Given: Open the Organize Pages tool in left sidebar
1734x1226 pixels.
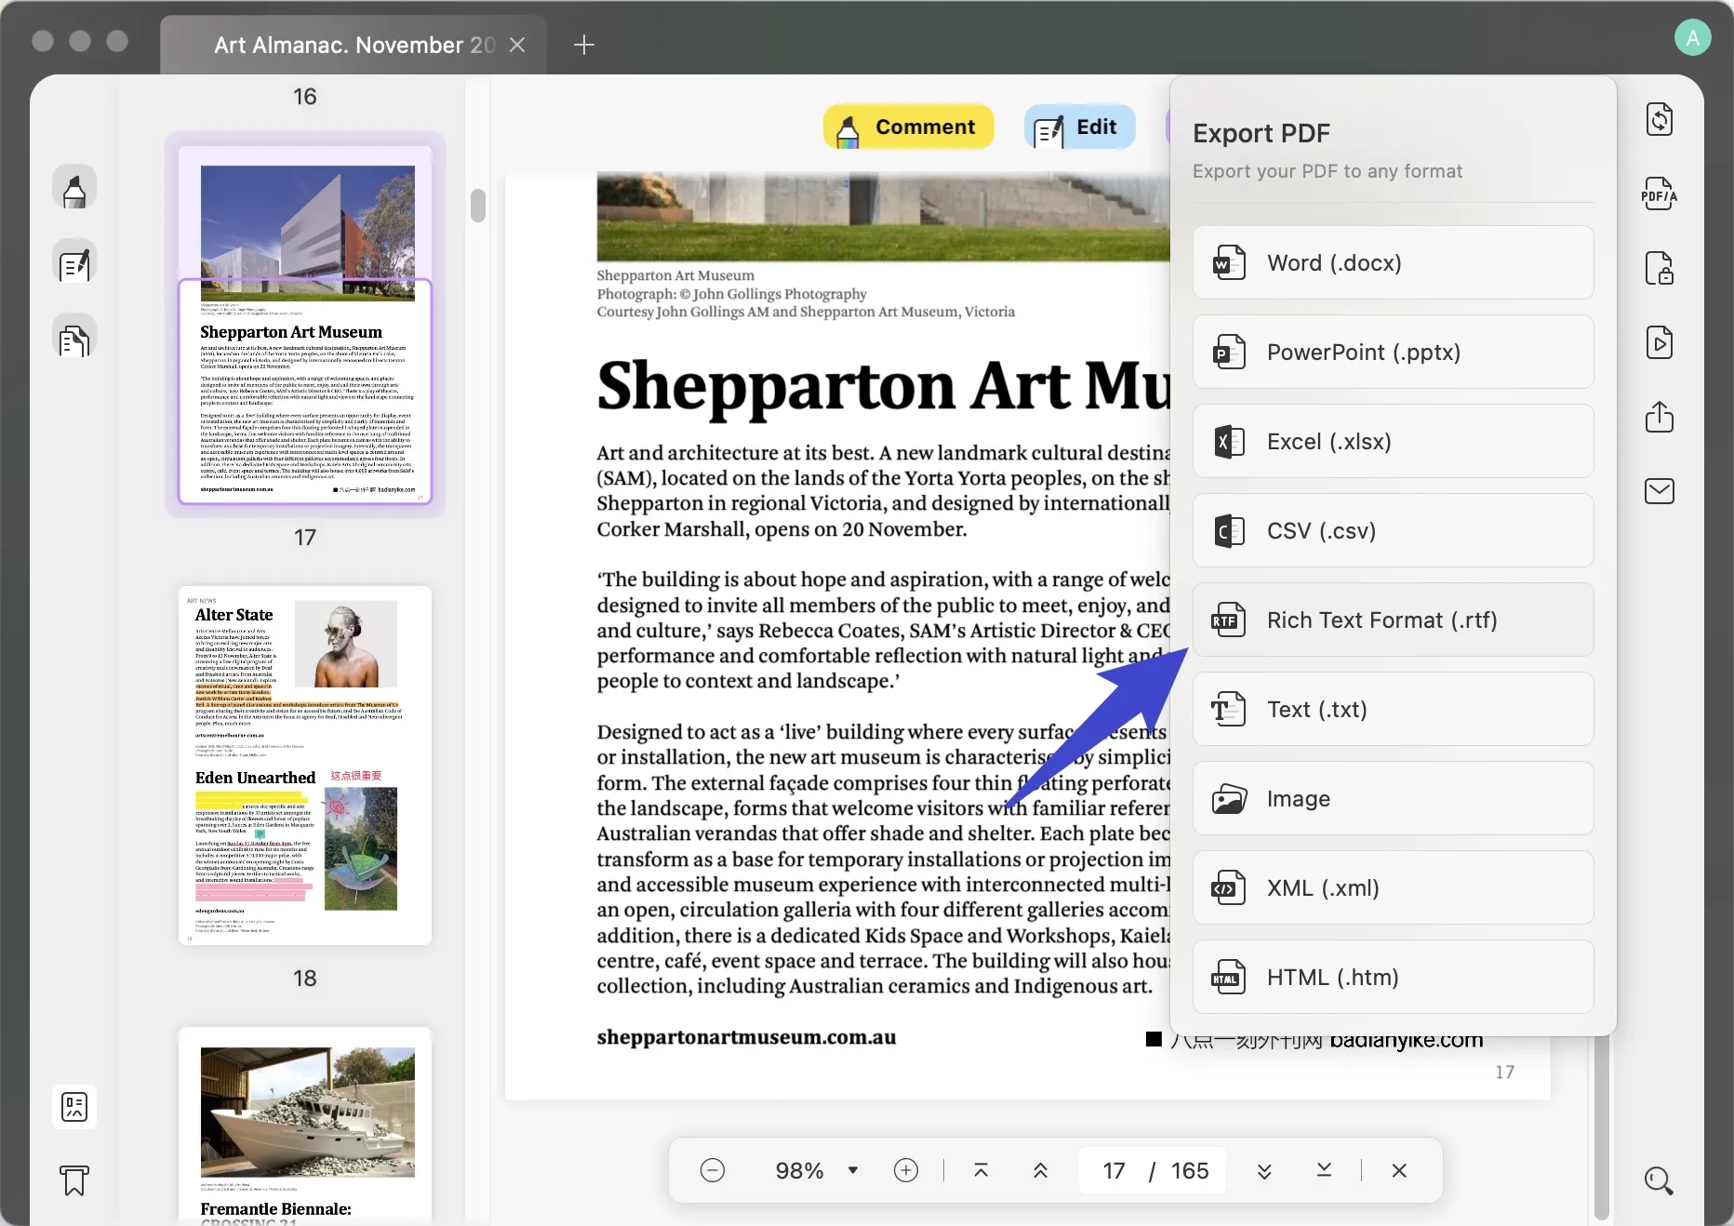Looking at the screenshot, I should (x=74, y=338).
